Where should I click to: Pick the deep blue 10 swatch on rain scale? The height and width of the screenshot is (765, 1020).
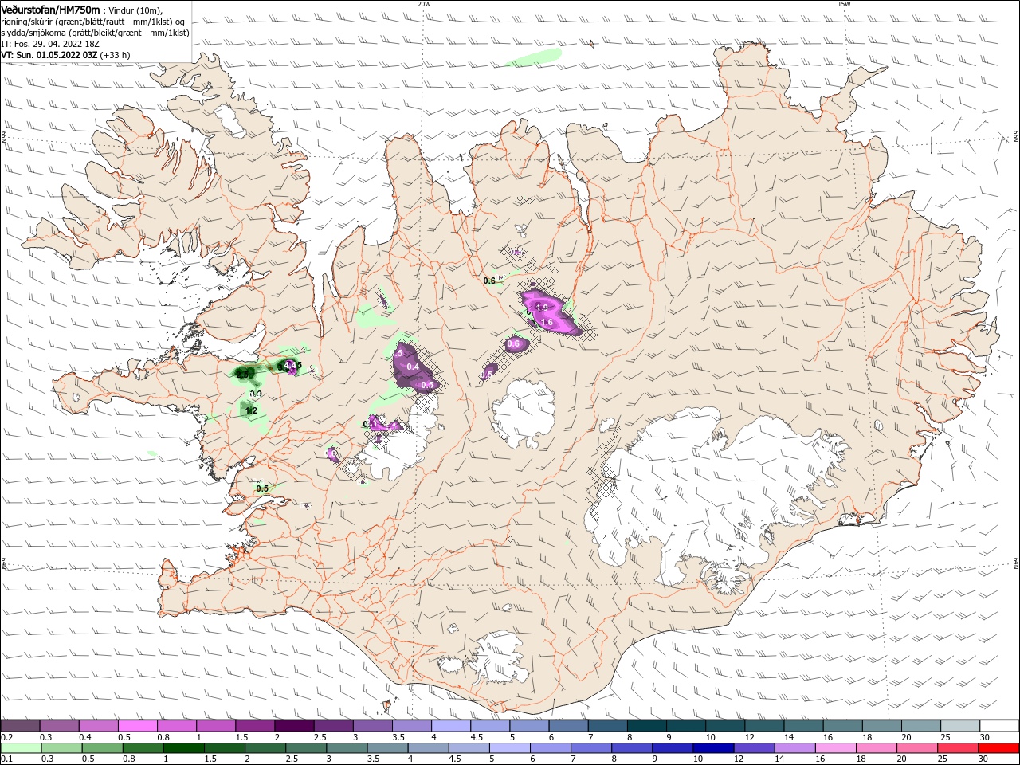pyautogui.click(x=714, y=748)
